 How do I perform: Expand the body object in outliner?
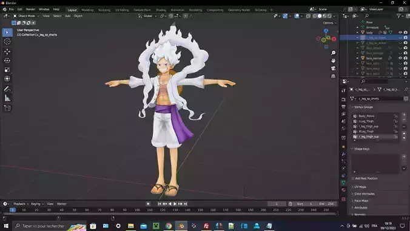point(357,32)
